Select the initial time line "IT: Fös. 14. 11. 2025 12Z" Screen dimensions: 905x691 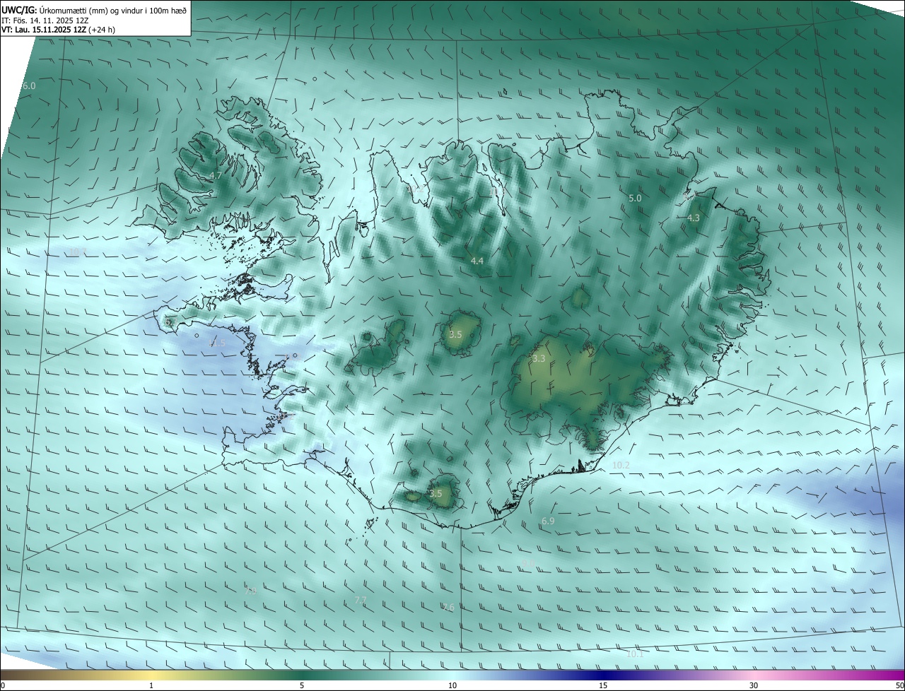click(x=45, y=20)
